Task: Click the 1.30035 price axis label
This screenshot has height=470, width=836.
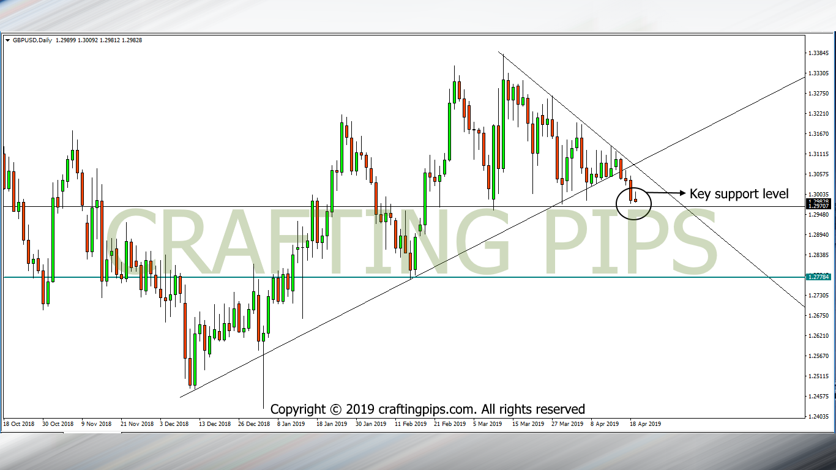Action: 819,195
